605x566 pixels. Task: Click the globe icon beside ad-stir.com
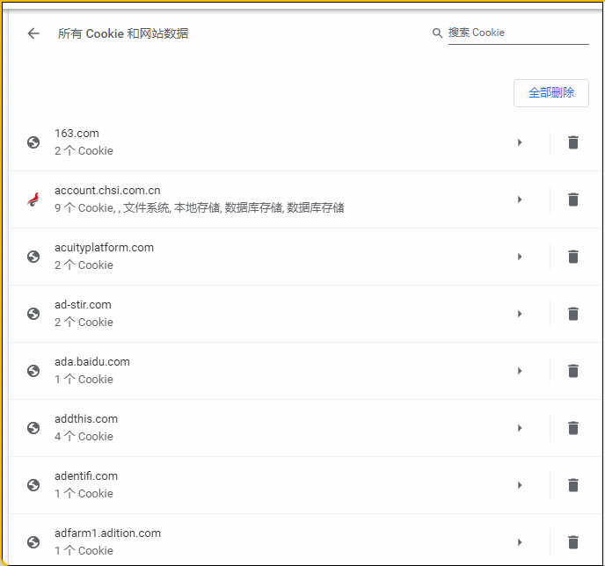33,314
